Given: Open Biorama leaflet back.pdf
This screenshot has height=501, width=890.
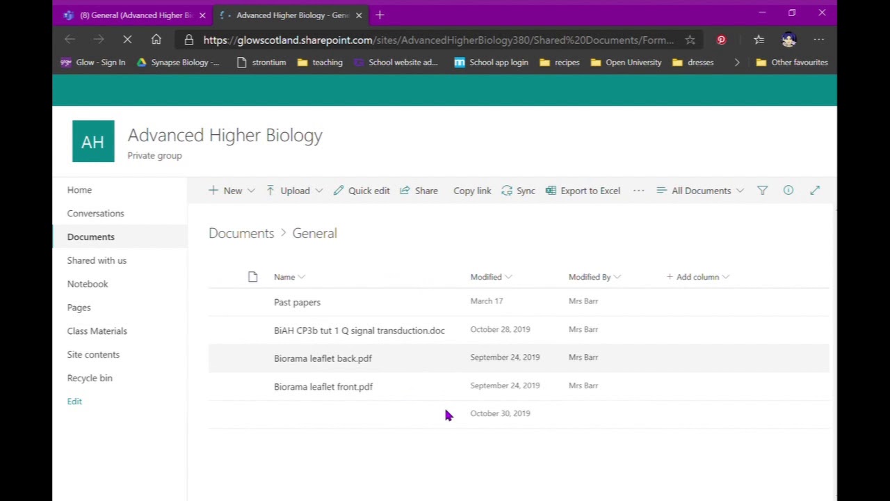Looking at the screenshot, I should tap(323, 358).
